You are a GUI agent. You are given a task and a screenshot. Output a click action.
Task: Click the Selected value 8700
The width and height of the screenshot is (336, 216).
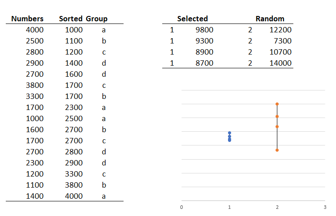click(x=204, y=63)
